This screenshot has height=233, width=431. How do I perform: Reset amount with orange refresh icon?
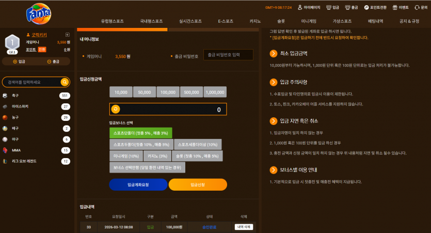point(116,109)
